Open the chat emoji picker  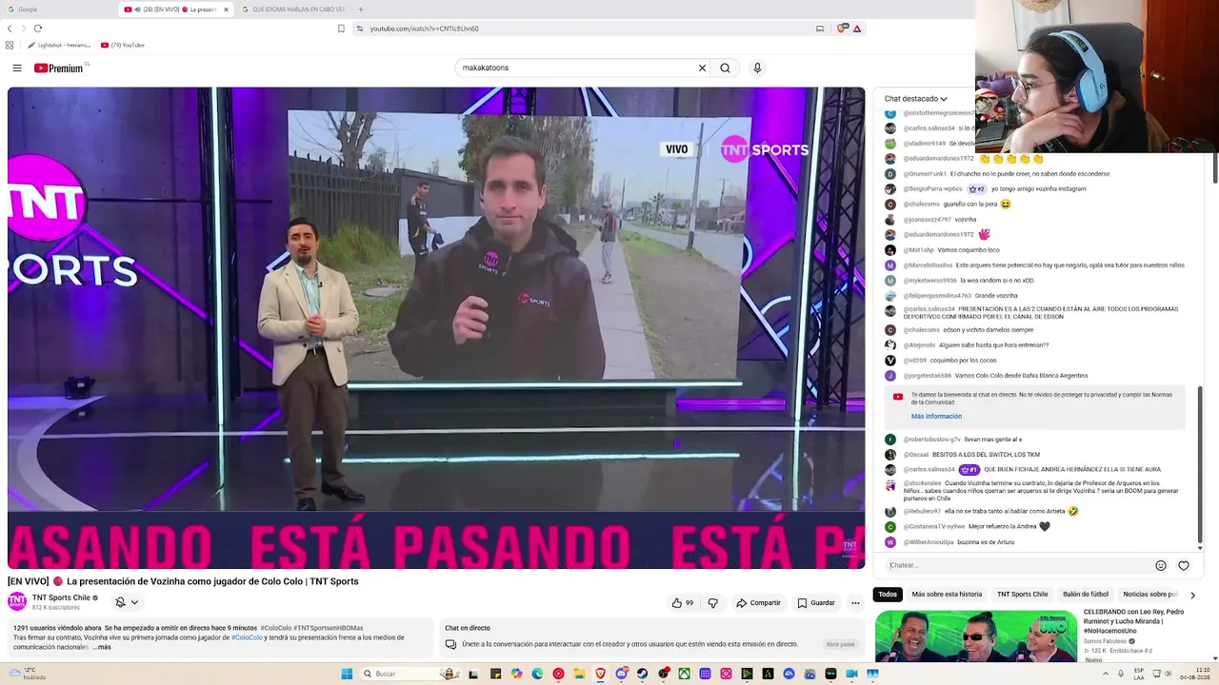[x=1160, y=565]
